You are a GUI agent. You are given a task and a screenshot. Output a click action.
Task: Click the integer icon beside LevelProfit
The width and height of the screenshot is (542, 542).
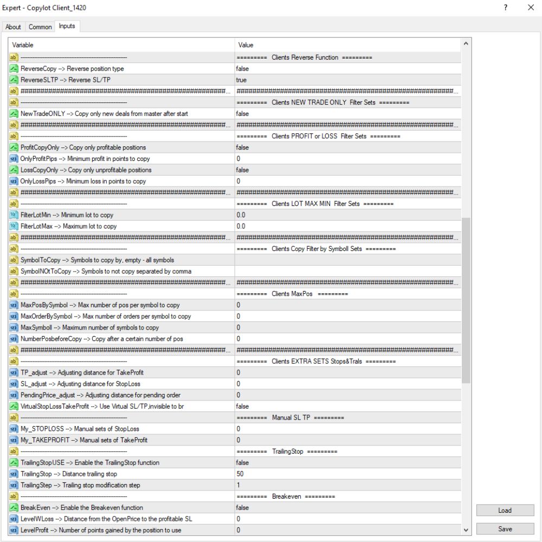[x=14, y=530]
